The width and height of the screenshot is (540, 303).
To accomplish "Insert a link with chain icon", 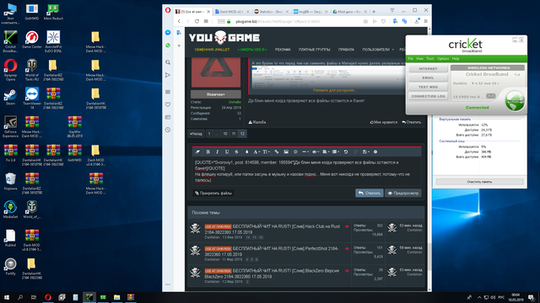I will pos(276,151).
